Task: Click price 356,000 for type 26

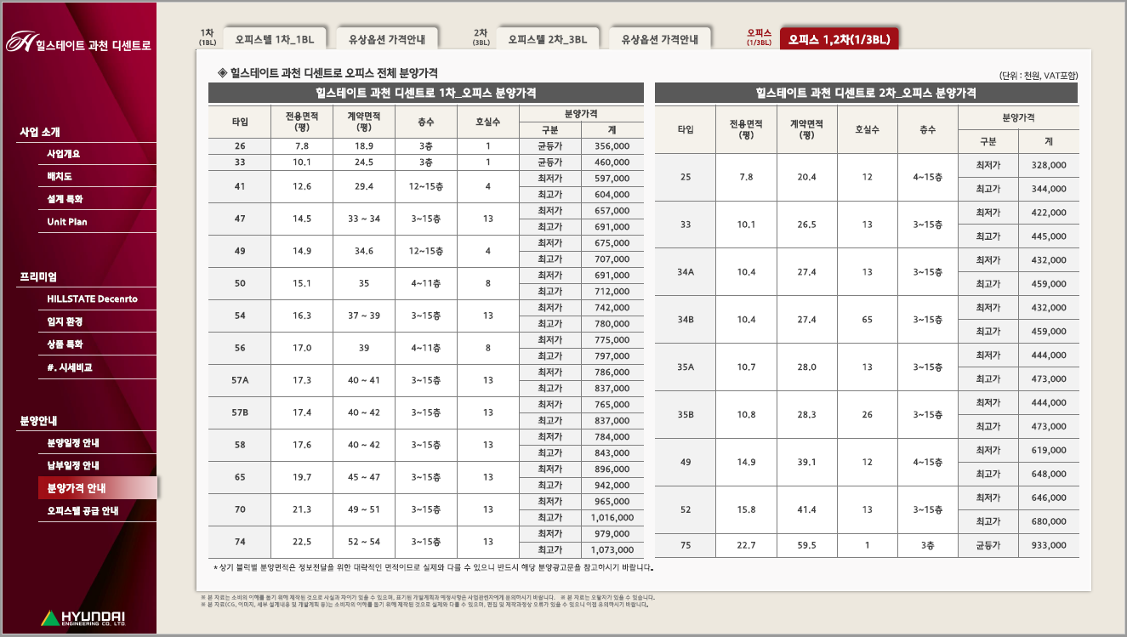Action: (612, 146)
